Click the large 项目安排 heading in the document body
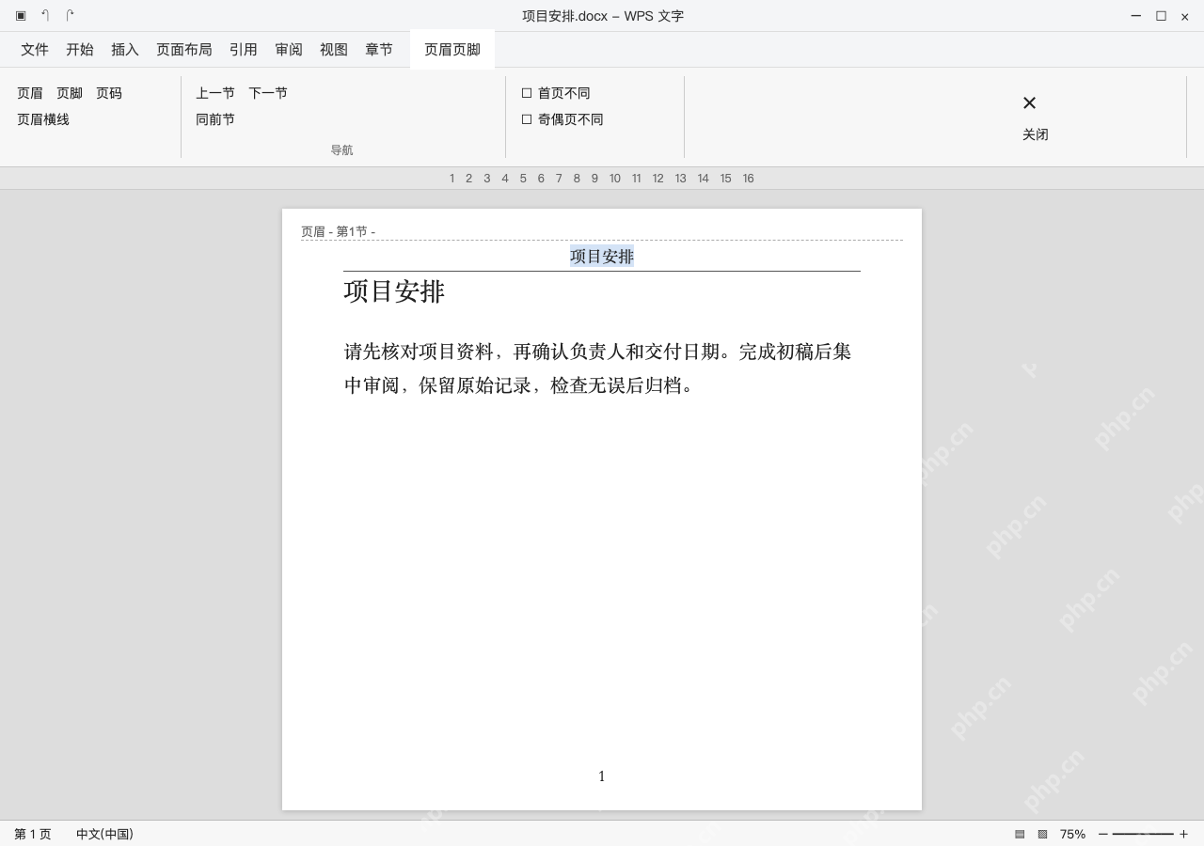The height and width of the screenshot is (846, 1204). tap(394, 291)
